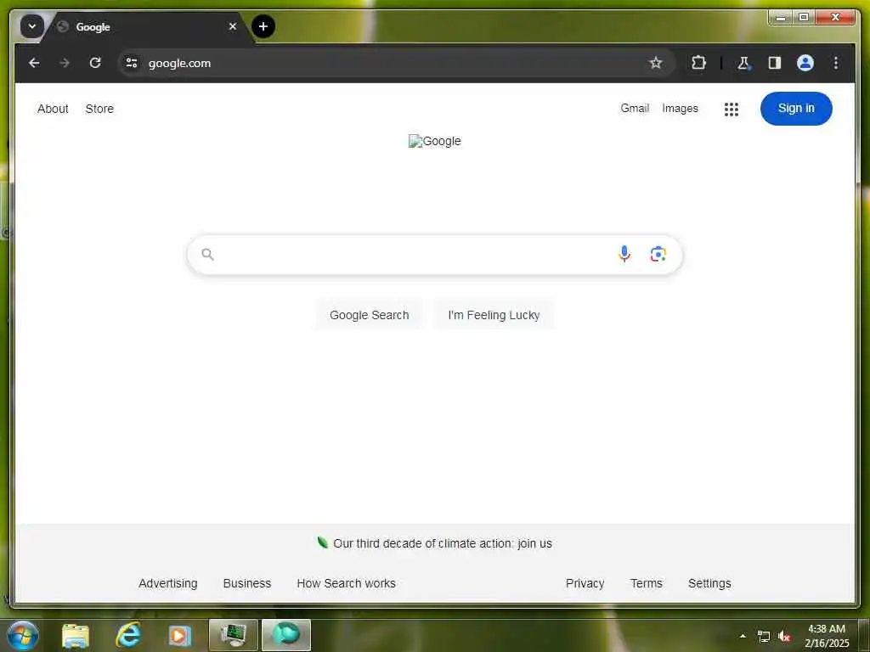Reload the current page

coord(95,63)
